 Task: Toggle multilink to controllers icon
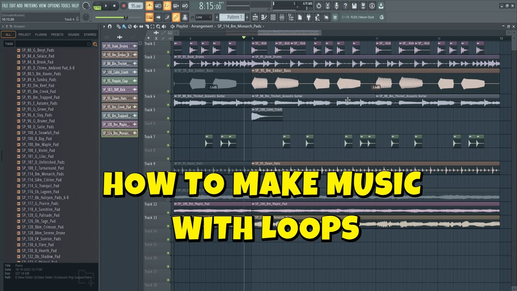(x=176, y=17)
